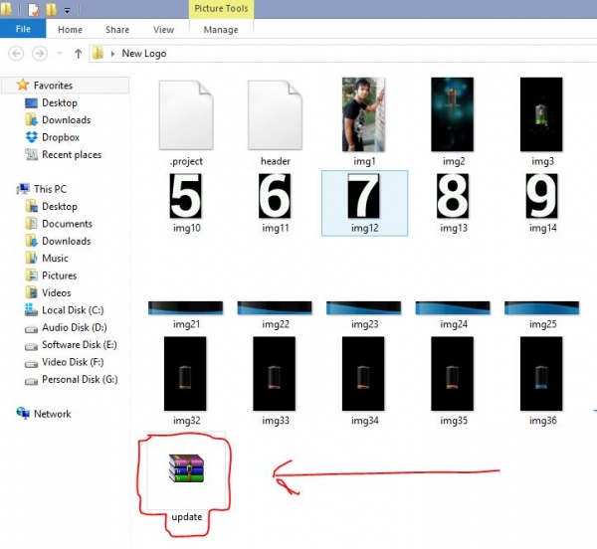Viewport: 597px width, 549px height.
Task: Select the img1 photo thumbnail
Action: [x=363, y=114]
